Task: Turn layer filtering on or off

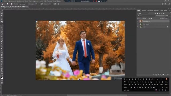Action: (170, 13)
